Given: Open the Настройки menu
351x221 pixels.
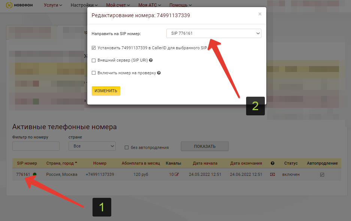Looking at the screenshot, I should pyautogui.click(x=84, y=5).
